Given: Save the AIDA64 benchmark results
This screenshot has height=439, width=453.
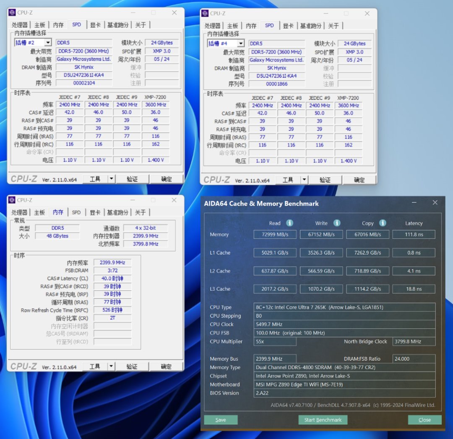Looking at the screenshot, I should point(221,420).
